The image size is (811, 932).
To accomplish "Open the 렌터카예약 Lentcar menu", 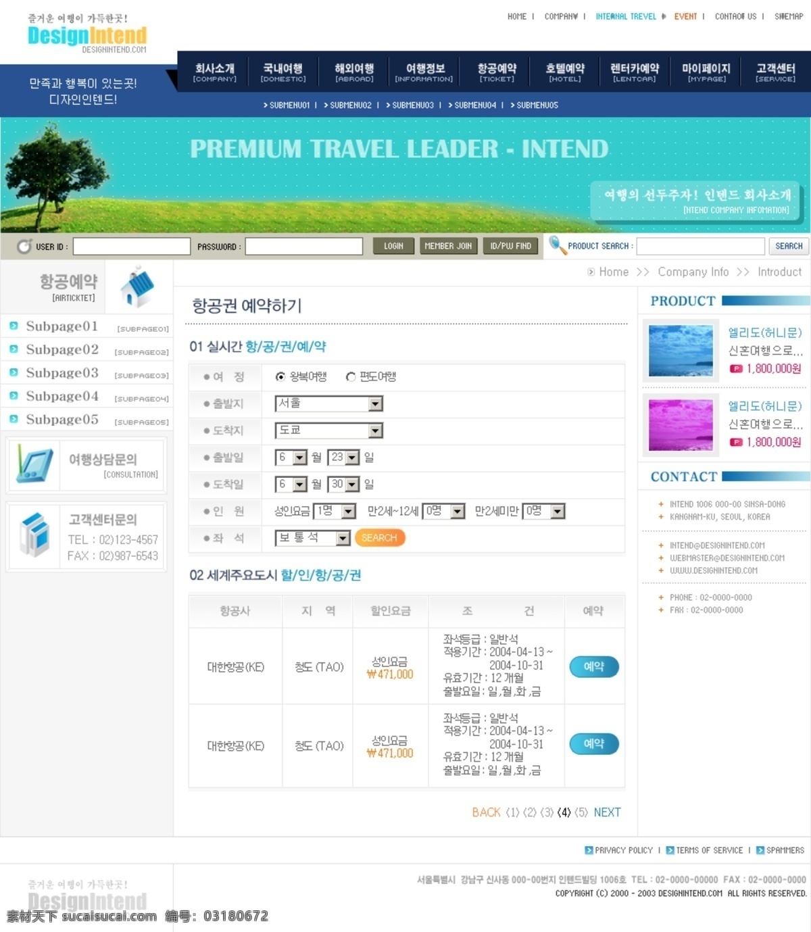I will [634, 72].
